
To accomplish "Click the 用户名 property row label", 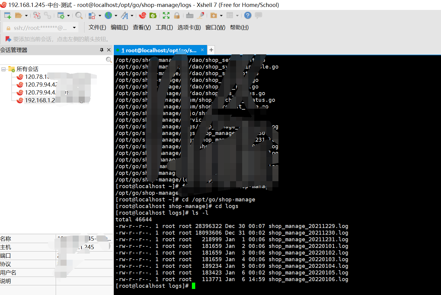I will 8,273.
